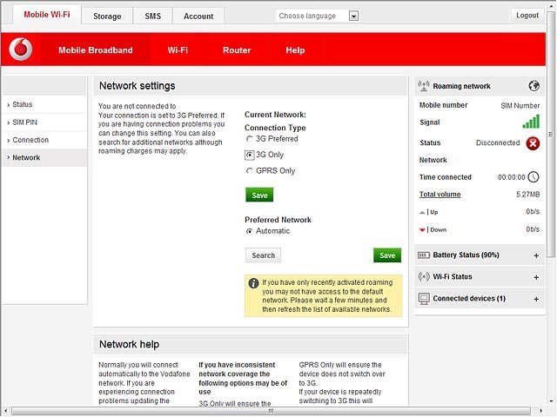Click the Search networks button

pos(263,255)
